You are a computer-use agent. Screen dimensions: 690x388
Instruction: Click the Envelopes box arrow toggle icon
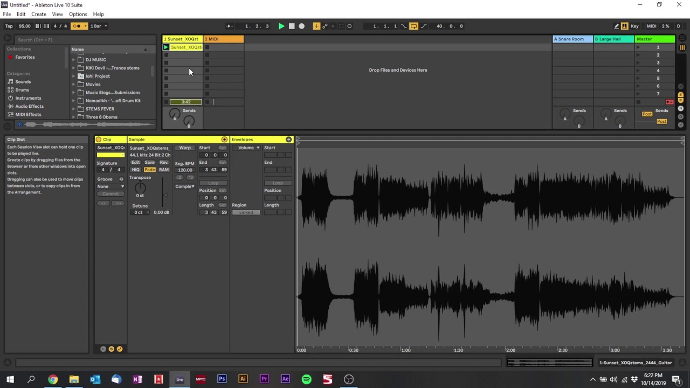(x=288, y=140)
